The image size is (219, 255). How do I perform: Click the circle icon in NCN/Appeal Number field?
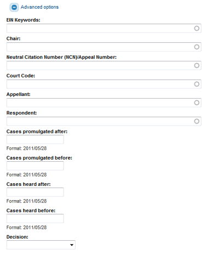coord(197,65)
